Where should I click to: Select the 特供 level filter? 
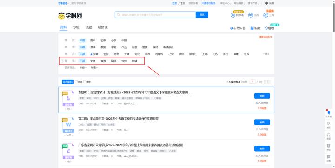124,61
